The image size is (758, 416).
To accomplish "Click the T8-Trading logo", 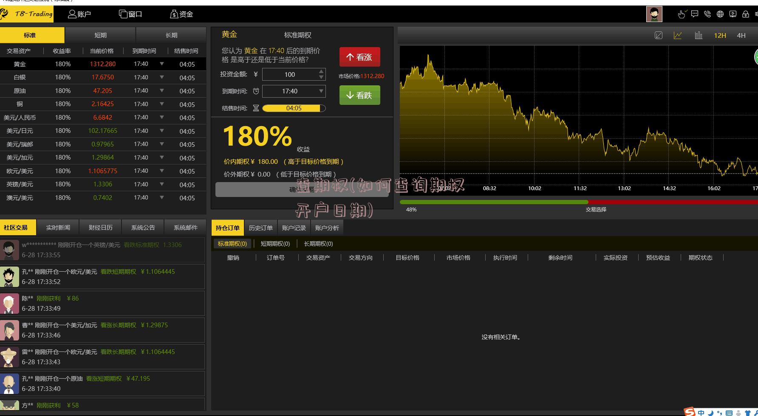I will tap(27, 14).
